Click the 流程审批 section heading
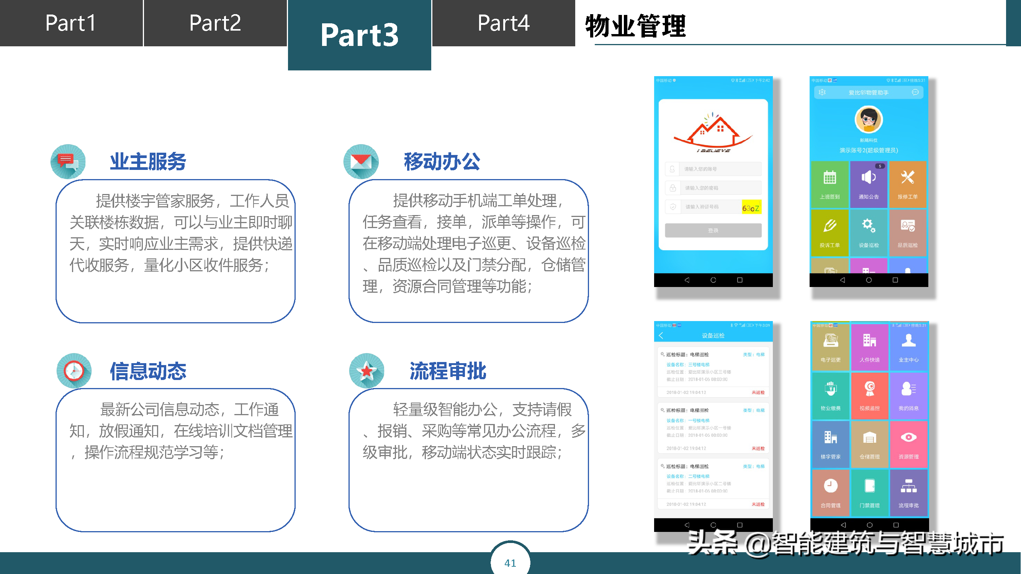1021x574 pixels. click(x=448, y=371)
